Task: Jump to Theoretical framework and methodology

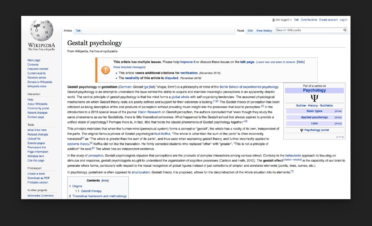Action: [x=100, y=196]
